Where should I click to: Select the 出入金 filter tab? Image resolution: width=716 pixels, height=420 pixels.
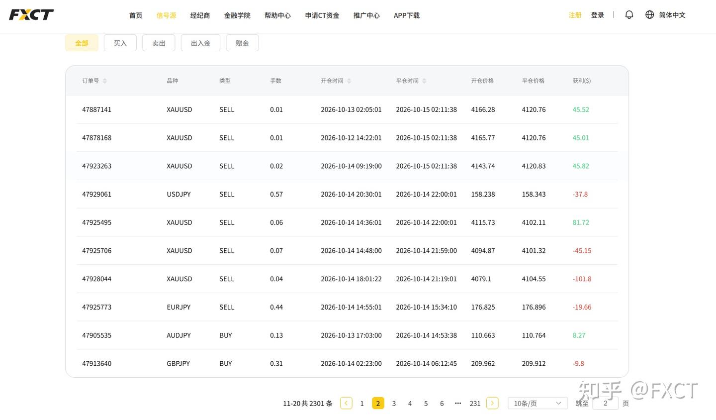click(x=200, y=43)
